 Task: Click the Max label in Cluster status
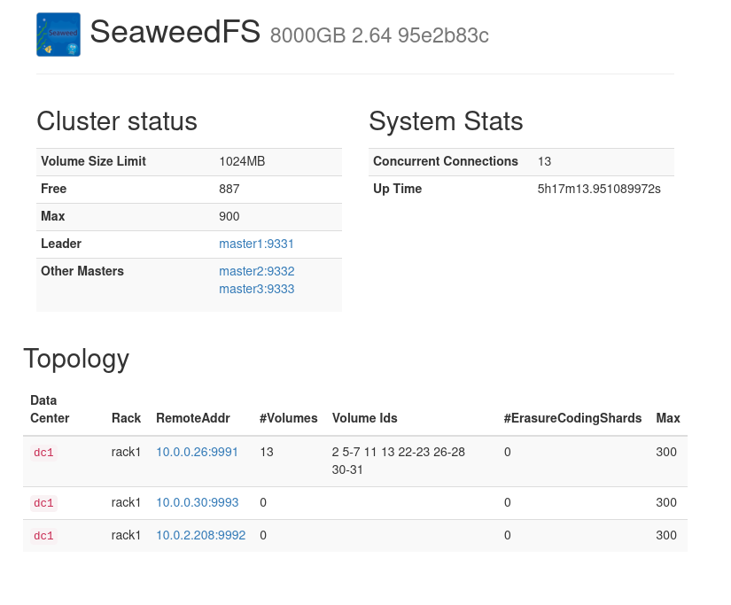pos(52,216)
